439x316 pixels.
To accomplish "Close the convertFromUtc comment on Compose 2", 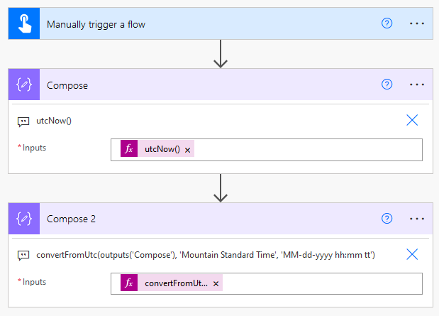I will pos(412,254).
